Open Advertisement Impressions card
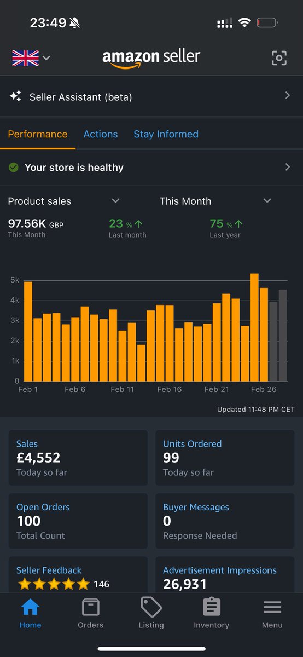Image resolution: width=303 pixels, height=657 pixels. tap(225, 575)
